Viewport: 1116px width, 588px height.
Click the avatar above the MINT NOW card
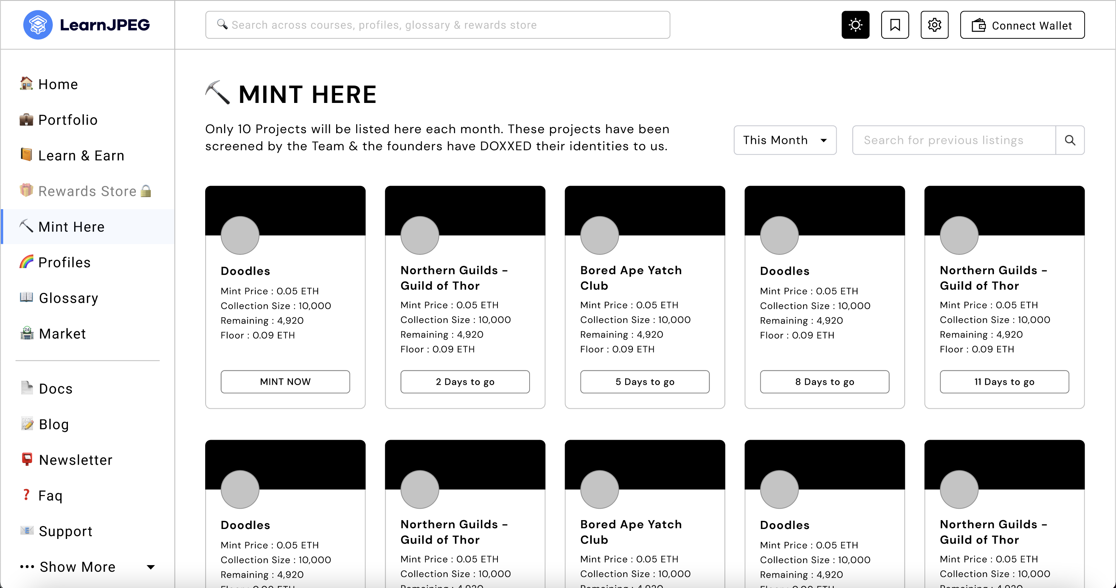pyautogui.click(x=240, y=235)
